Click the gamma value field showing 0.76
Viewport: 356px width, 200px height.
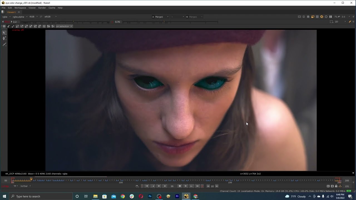click(x=118, y=22)
